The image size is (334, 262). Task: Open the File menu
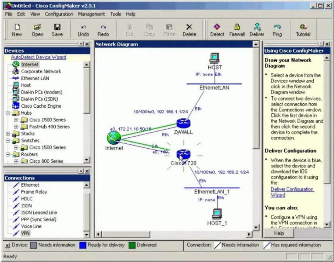[x=9, y=14]
